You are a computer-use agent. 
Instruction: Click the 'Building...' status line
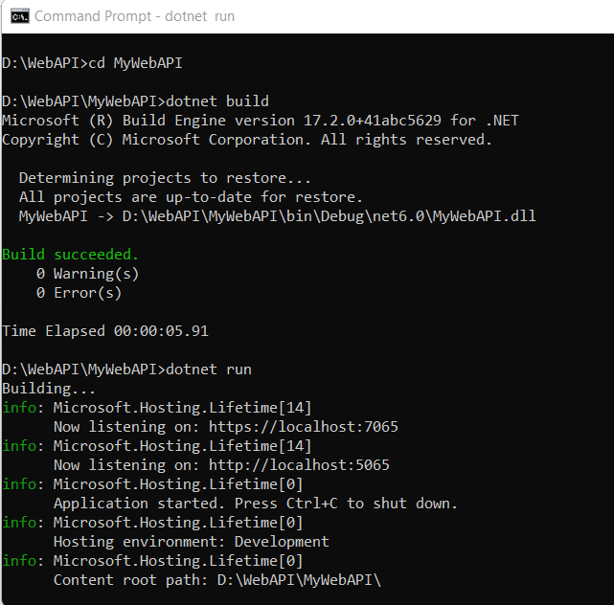pyautogui.click(x=49, y=389)
